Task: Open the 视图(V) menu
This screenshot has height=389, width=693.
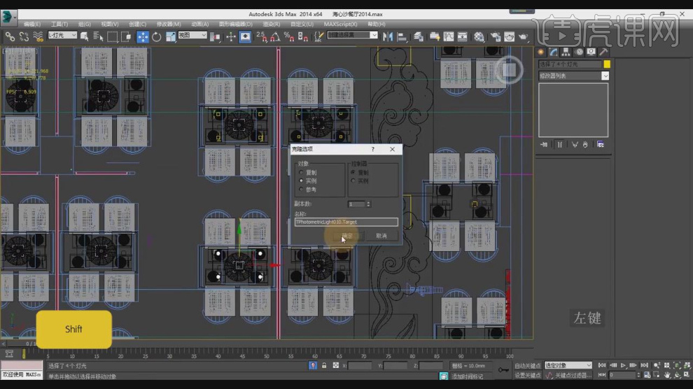Action: tap(110, 24)
